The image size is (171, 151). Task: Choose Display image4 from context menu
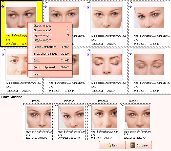pos(50,40)
